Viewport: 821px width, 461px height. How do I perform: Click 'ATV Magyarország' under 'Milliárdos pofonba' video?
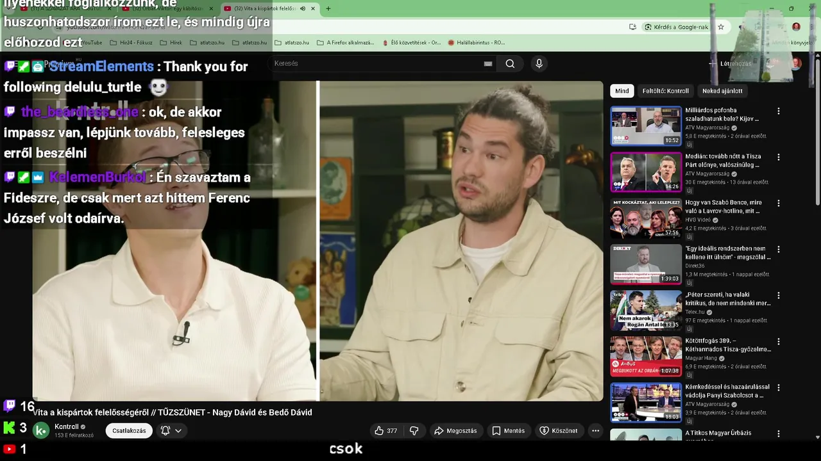[x=707, y=128]
